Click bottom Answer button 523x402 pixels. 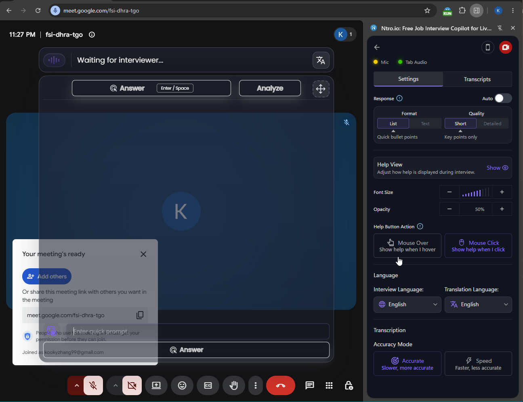pos(186,350)
